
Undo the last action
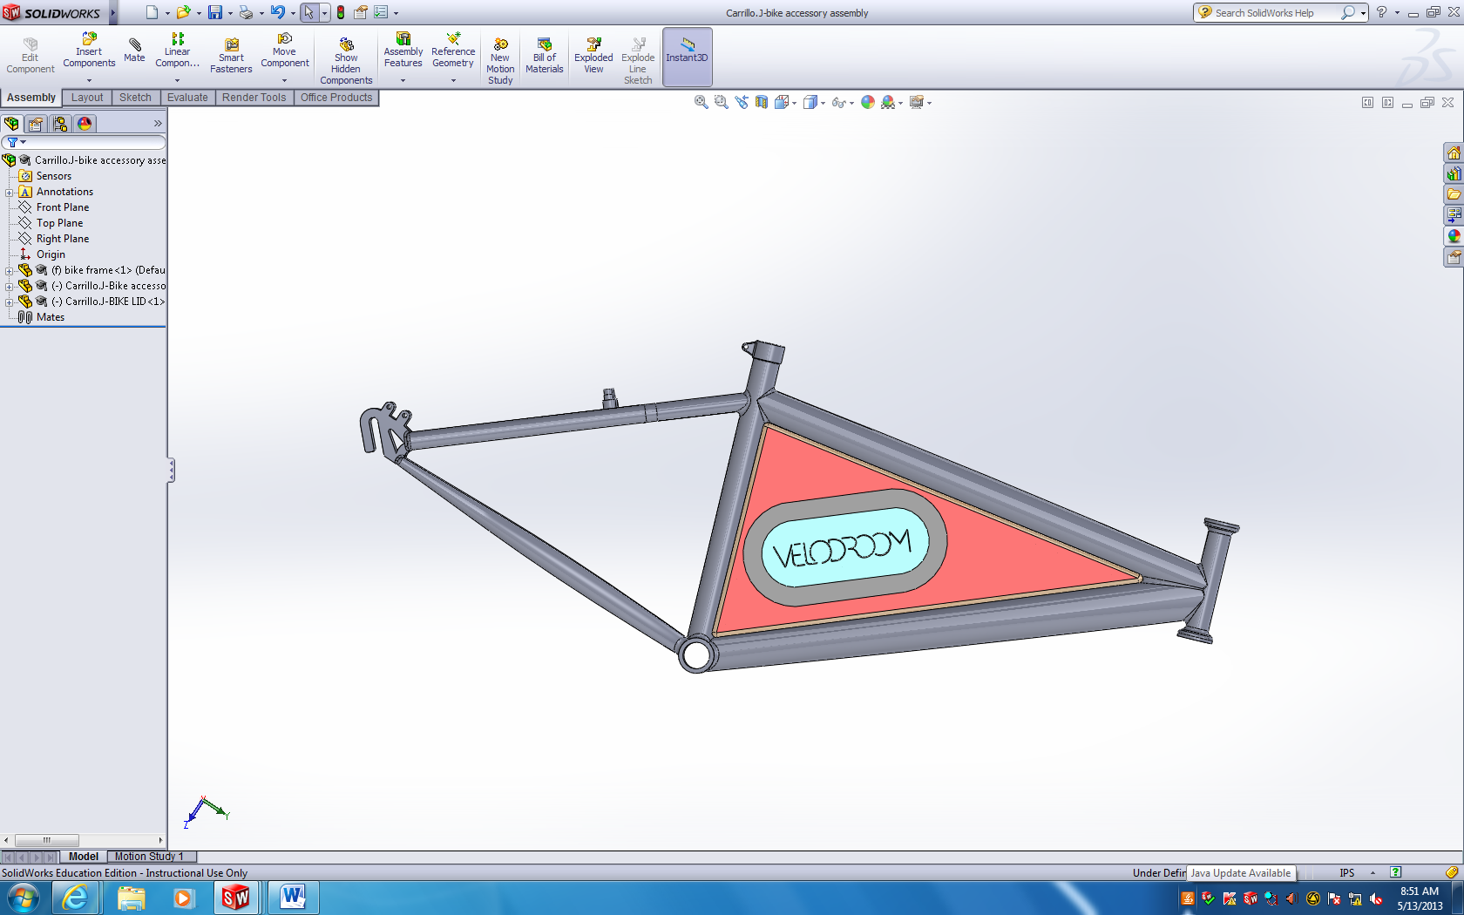tap(278, 12)
